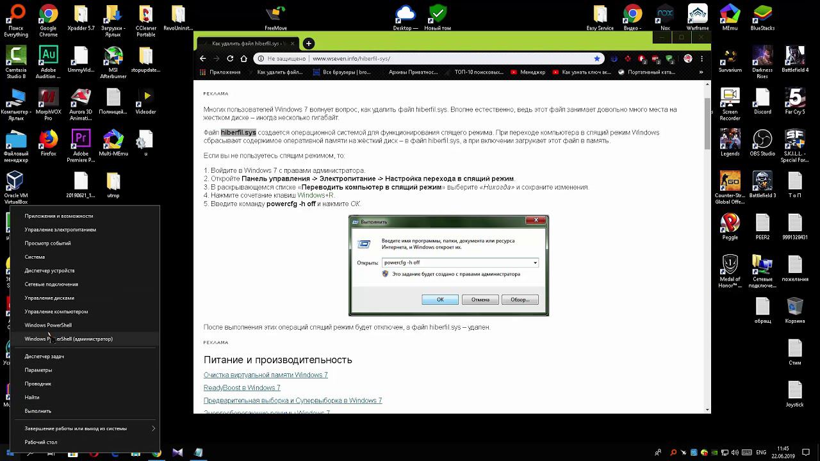Launch Adobe Premiere Pro icon
Image resolution: width=820 pixels, height=461 pixels.
click(81, 146)
